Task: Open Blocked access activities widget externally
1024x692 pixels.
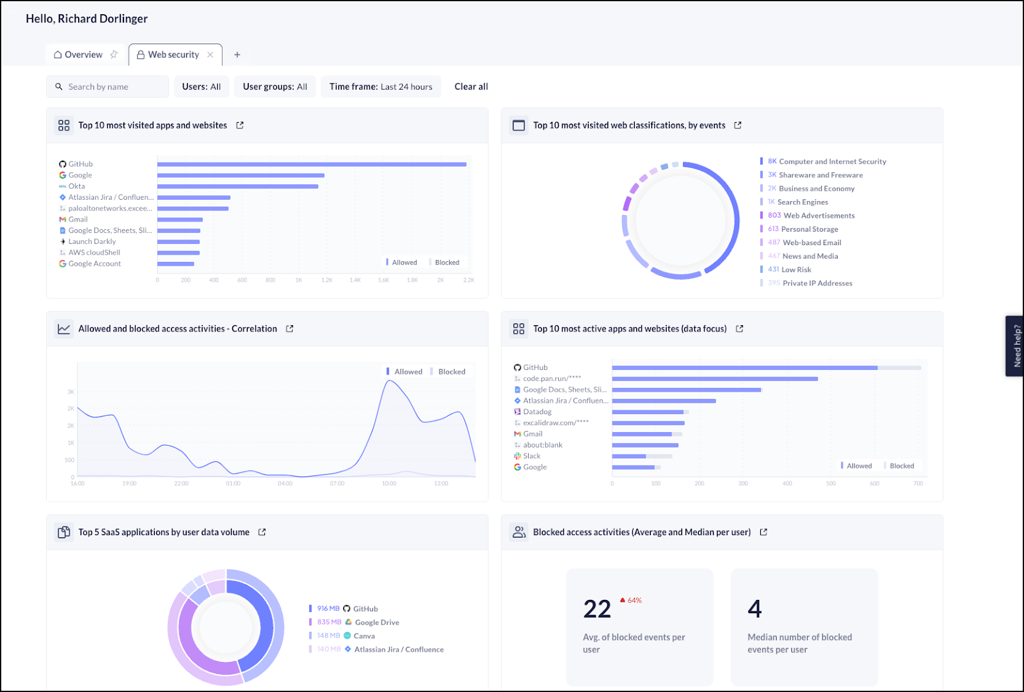Action: pyautogui.click(x=764, y=532)
